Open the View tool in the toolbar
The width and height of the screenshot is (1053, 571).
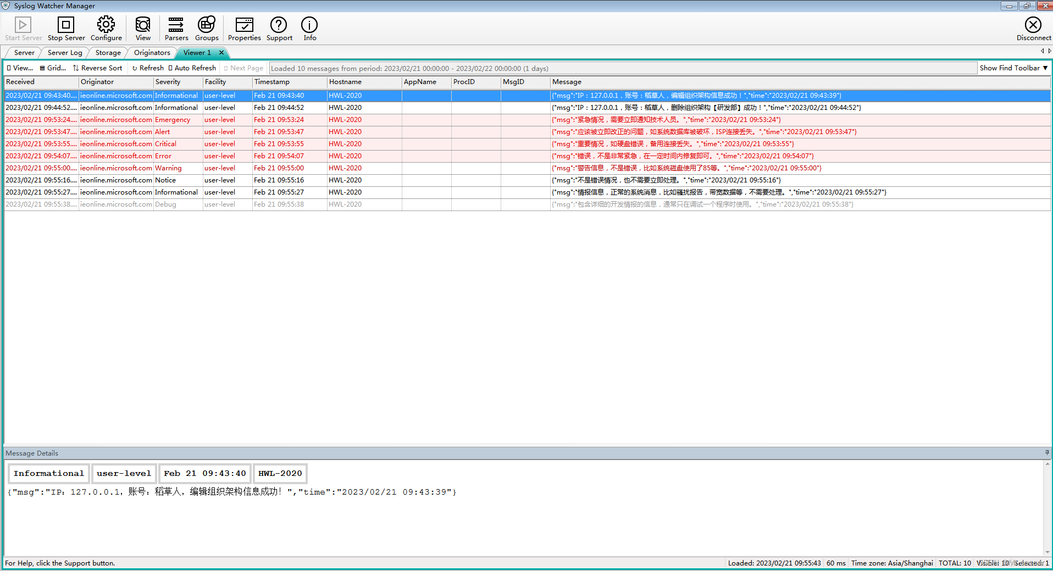click(x=142, y=29)
